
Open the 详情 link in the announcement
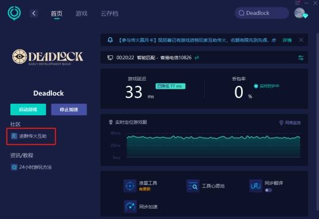(x=287, y=40)
